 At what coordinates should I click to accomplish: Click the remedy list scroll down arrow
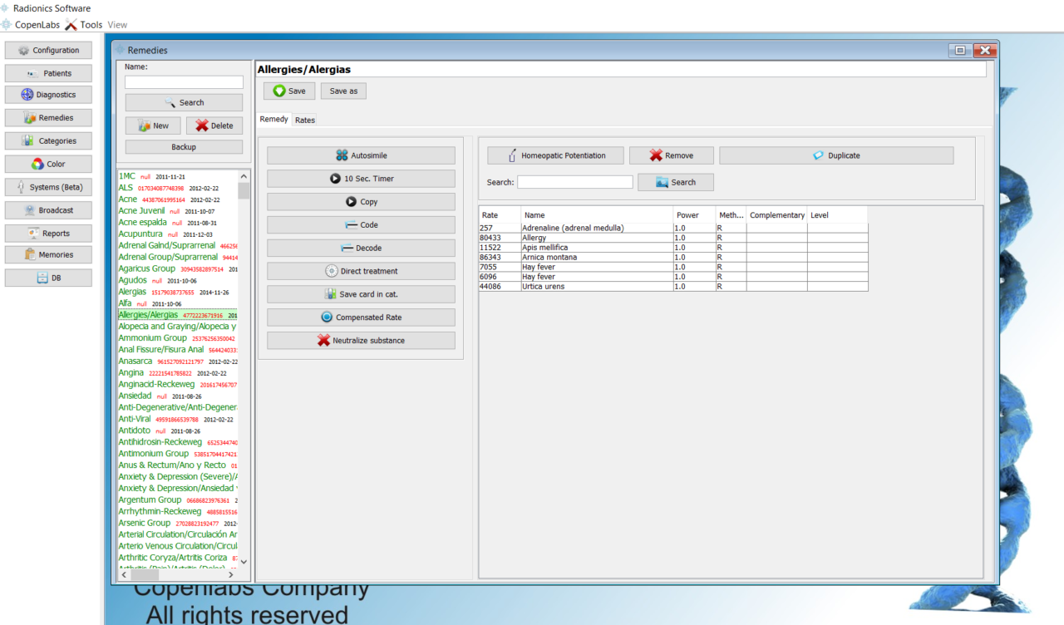(x=244, y=562)
